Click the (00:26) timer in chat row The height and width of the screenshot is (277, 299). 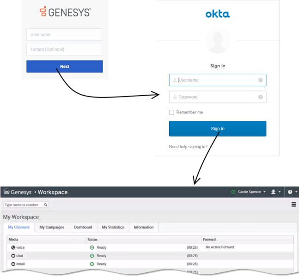point(192,256)
